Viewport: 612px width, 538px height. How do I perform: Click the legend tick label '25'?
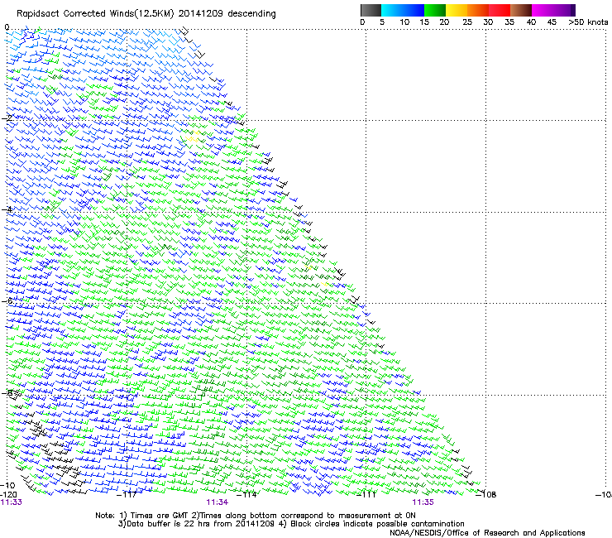(x=467, y=22)
